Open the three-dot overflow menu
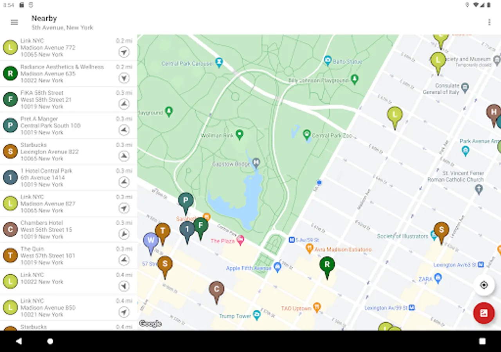The width and height of the screenshot is (501, 352). click(x=489, y=22)
